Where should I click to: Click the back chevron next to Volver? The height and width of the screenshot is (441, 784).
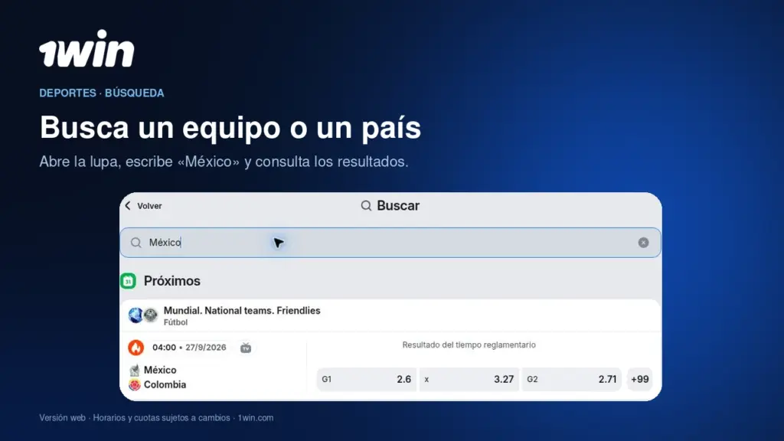(x=128, y=206)
